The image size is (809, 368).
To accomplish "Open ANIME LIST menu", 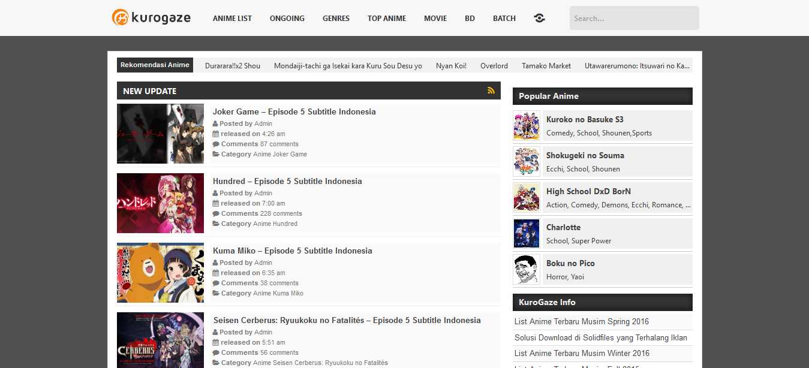I will 232,19.
